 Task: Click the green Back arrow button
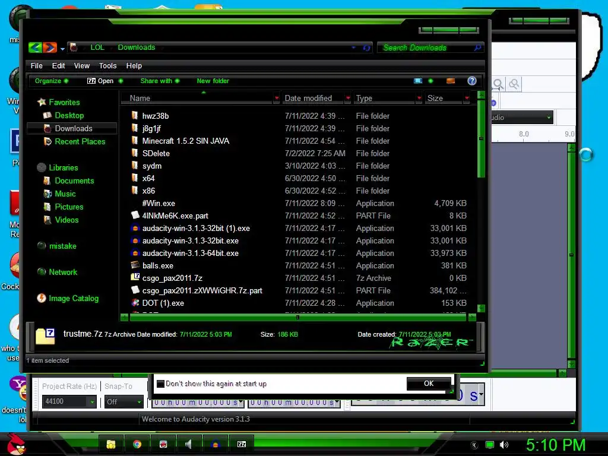pos(35,47)
